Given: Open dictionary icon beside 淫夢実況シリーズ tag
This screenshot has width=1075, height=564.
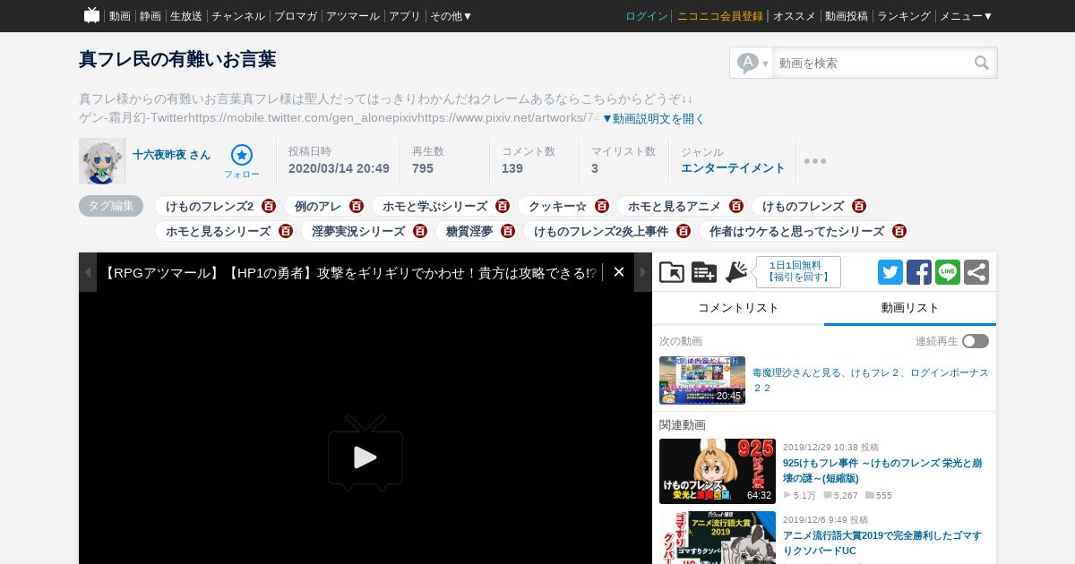Looking at the screenshot, I should [x=419, y=231].
